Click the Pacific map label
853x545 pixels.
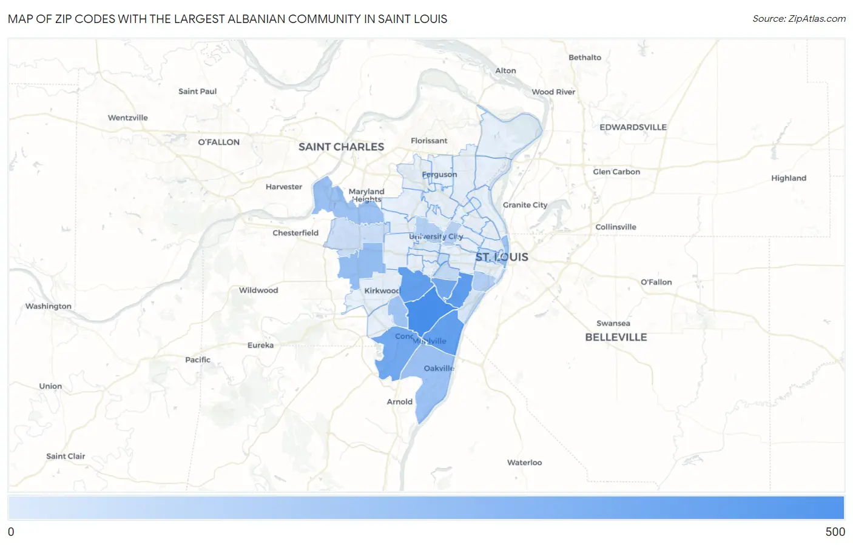tap(198, 360)
